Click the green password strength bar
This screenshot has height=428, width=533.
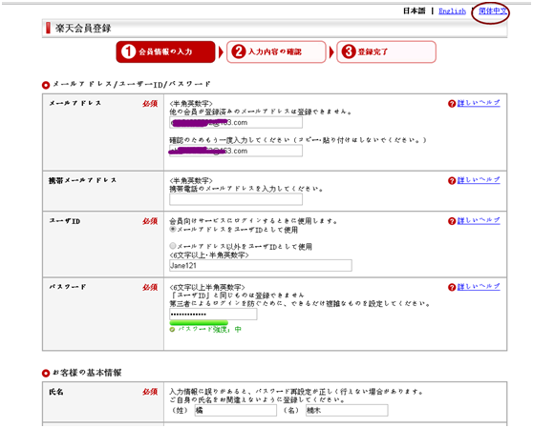point(199,322)
